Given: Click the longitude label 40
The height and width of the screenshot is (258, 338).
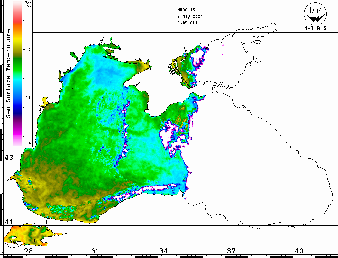Looking at the screenshot, I should point(298,251).
